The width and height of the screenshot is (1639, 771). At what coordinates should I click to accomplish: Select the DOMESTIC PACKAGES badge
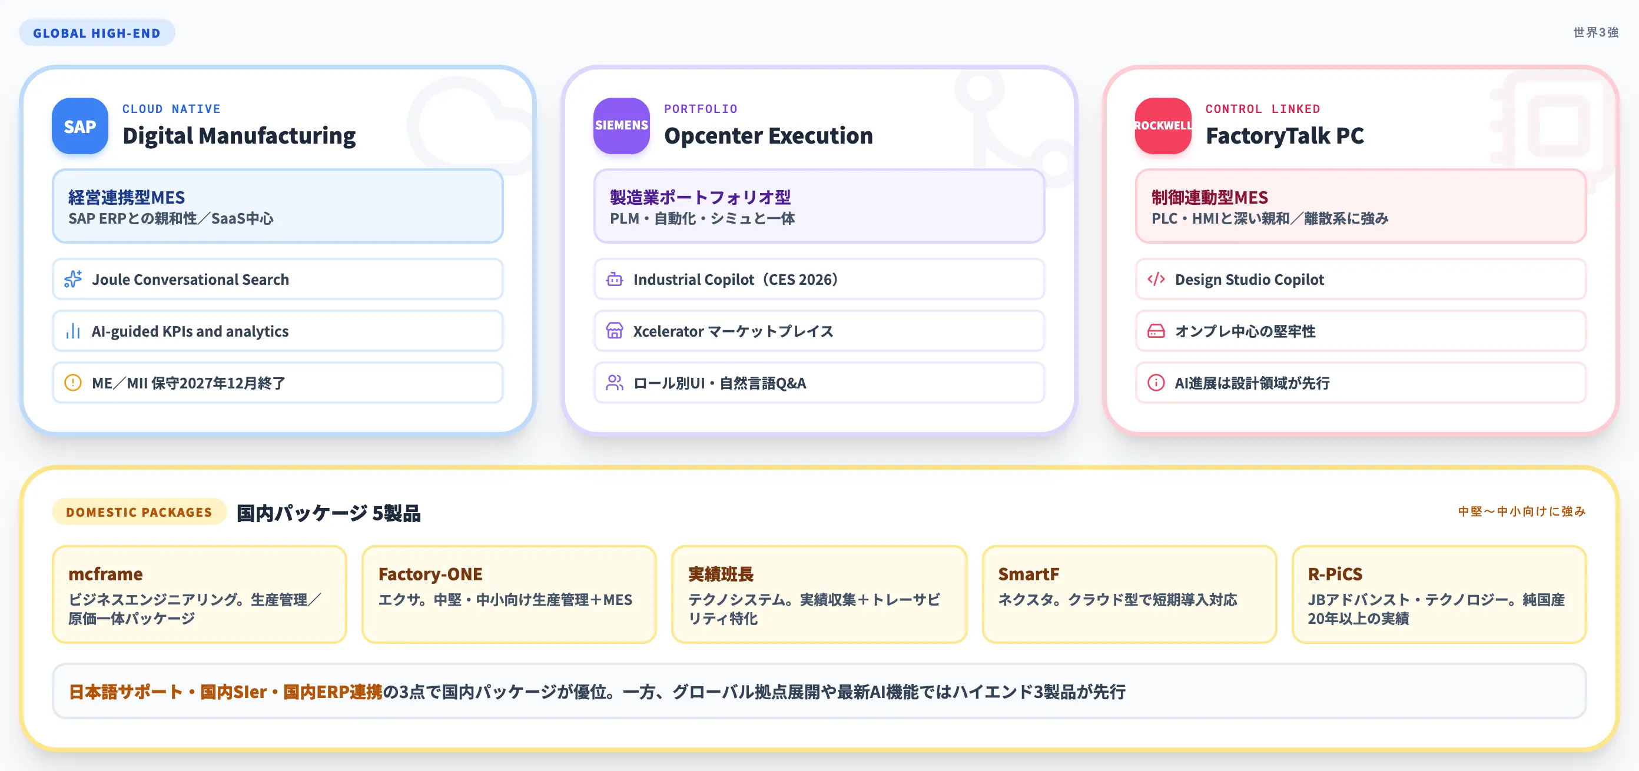click(139, 512)
